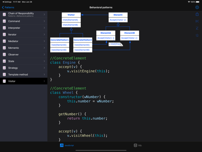
Task: Add pattern to favorites with star icon
Action: point(197,35)
